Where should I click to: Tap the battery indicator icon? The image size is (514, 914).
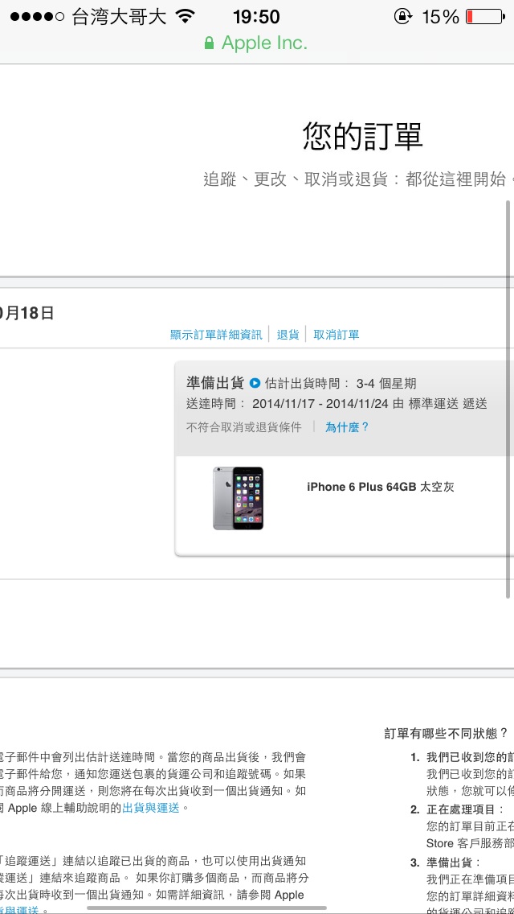pos(485,17)
